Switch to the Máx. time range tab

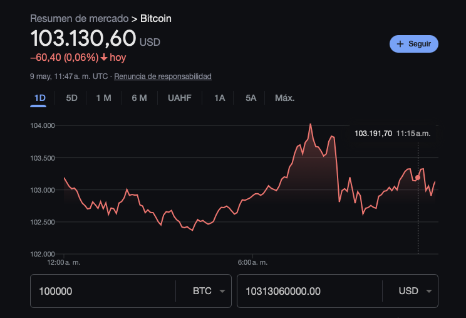(x=285, y=98)
